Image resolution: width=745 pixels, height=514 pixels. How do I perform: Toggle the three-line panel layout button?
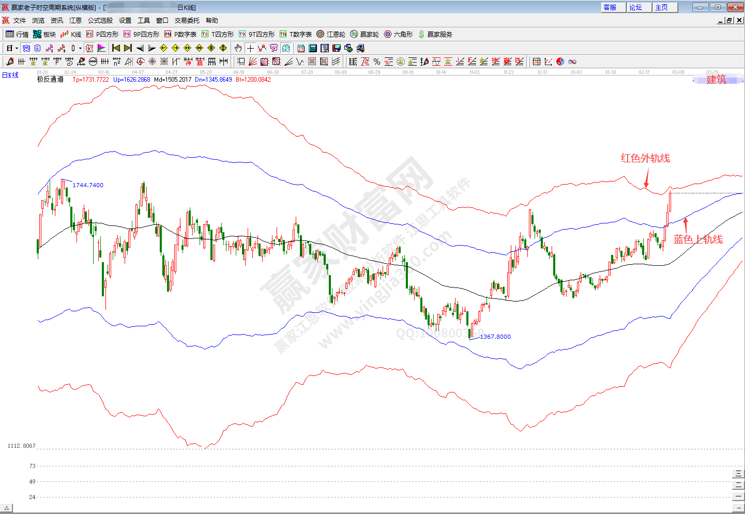[x=738, y=474]
